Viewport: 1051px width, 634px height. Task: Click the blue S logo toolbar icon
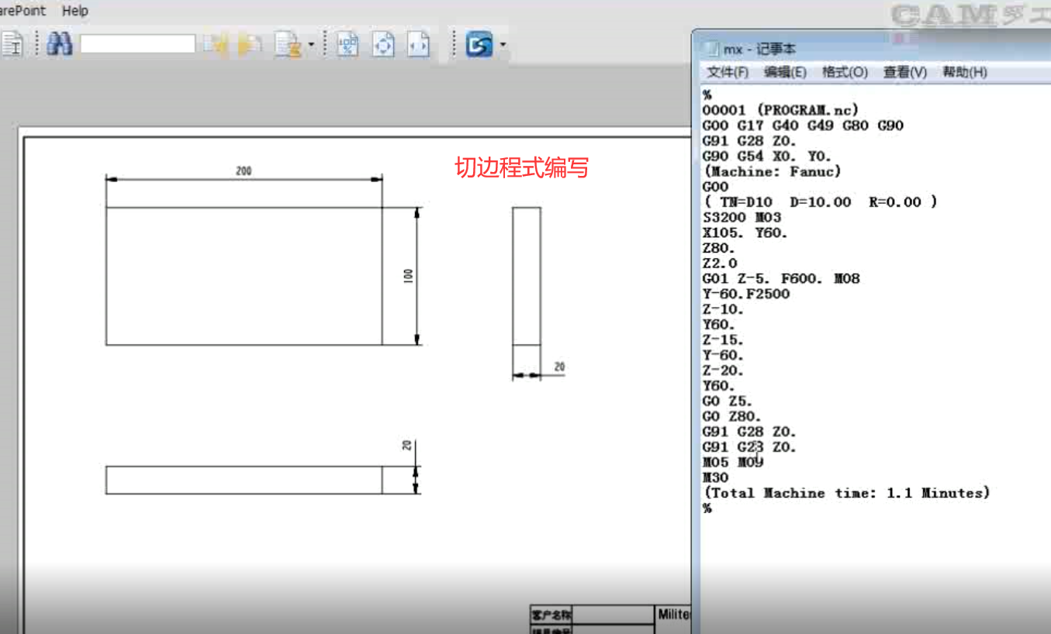coord(479,45)
